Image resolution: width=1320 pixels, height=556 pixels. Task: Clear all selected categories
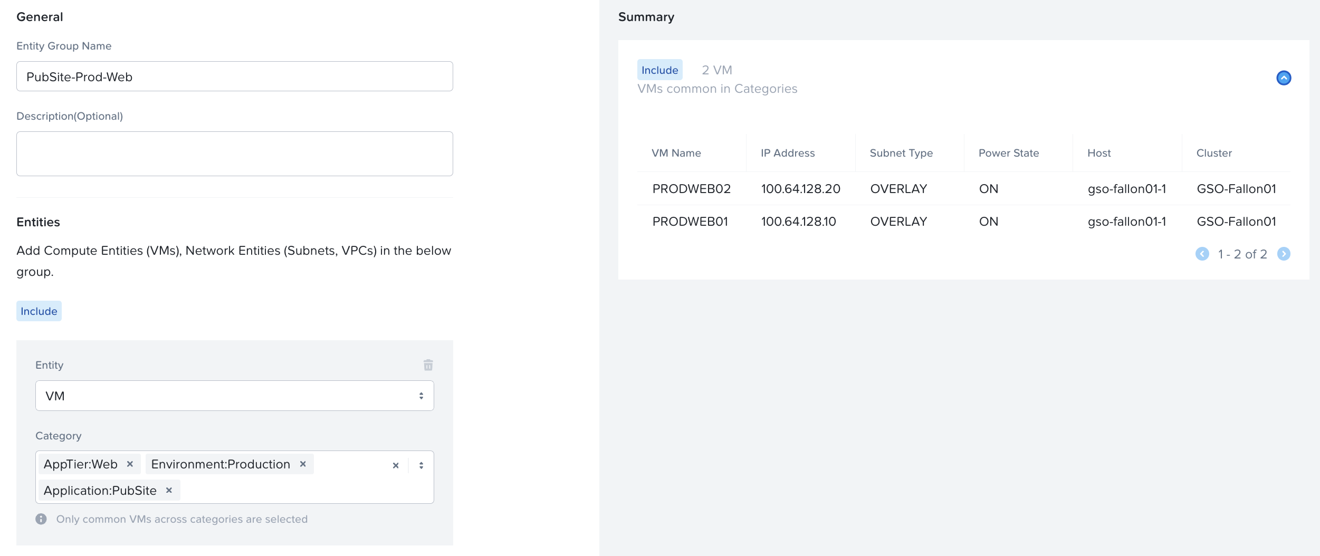click(x=396, y=465)
